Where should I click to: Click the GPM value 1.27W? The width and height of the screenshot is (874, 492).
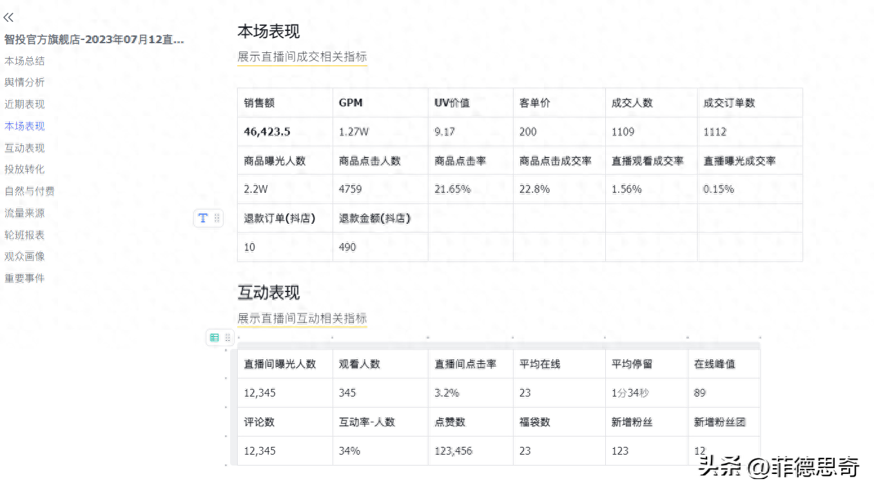click(354, 132)
